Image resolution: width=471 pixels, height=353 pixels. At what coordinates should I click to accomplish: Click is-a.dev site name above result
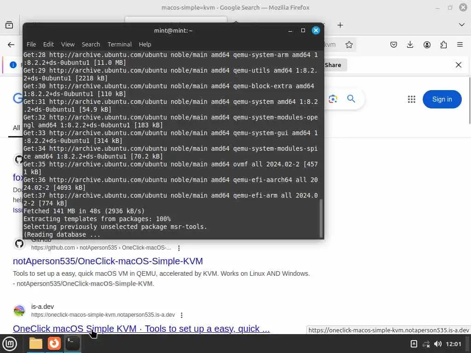pyautogui.click(x=42, y=307)
